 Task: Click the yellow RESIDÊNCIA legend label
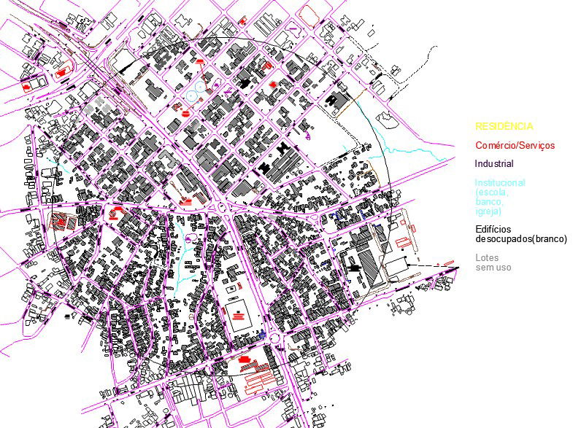point(505,126)
